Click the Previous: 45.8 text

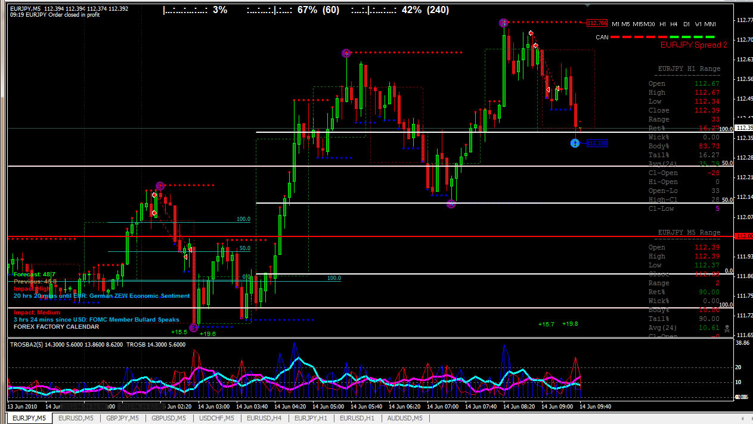35,282
